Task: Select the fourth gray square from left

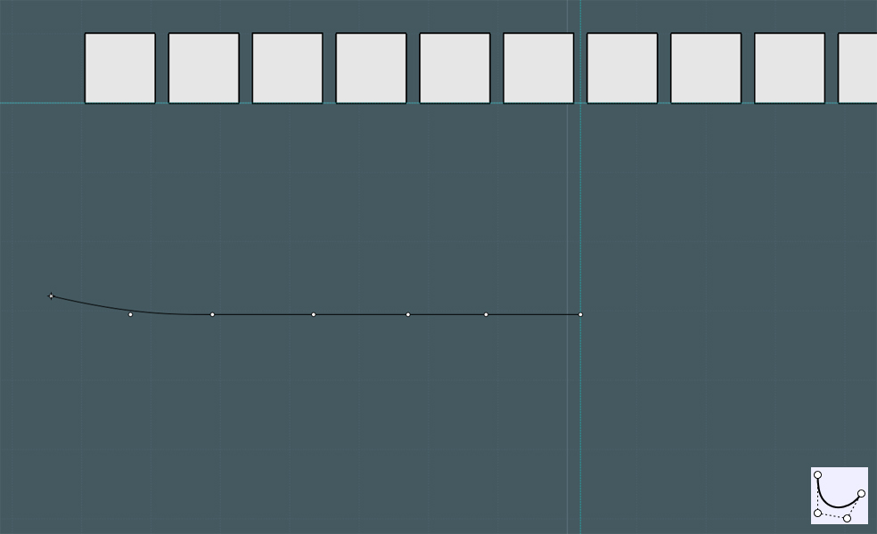Action: point(372,69)
